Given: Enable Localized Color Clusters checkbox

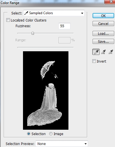Looking at the screenshot, I should pos(8,20).
